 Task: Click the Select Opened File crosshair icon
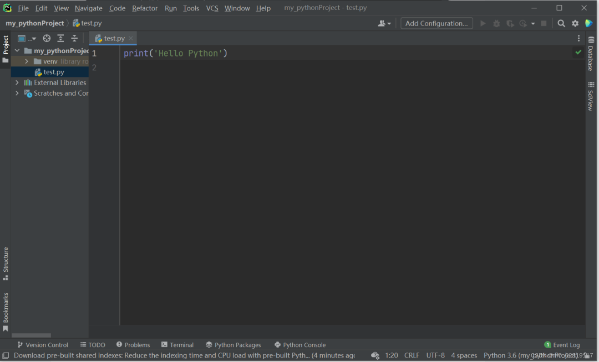point(47,38)
